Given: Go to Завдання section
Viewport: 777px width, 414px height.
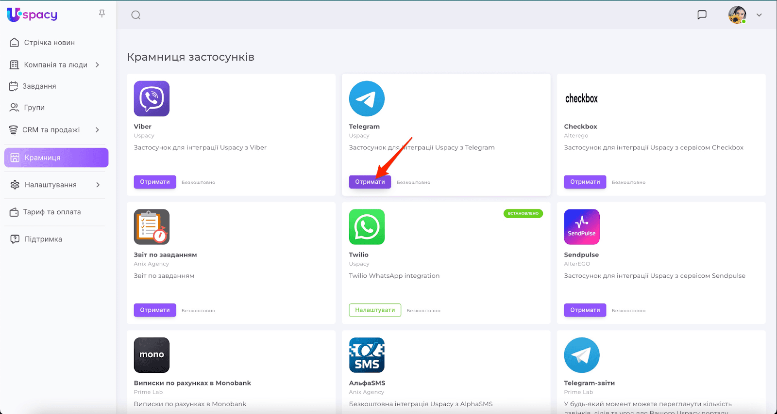Looking at the screenshot, I should click(x=39, y=86).
